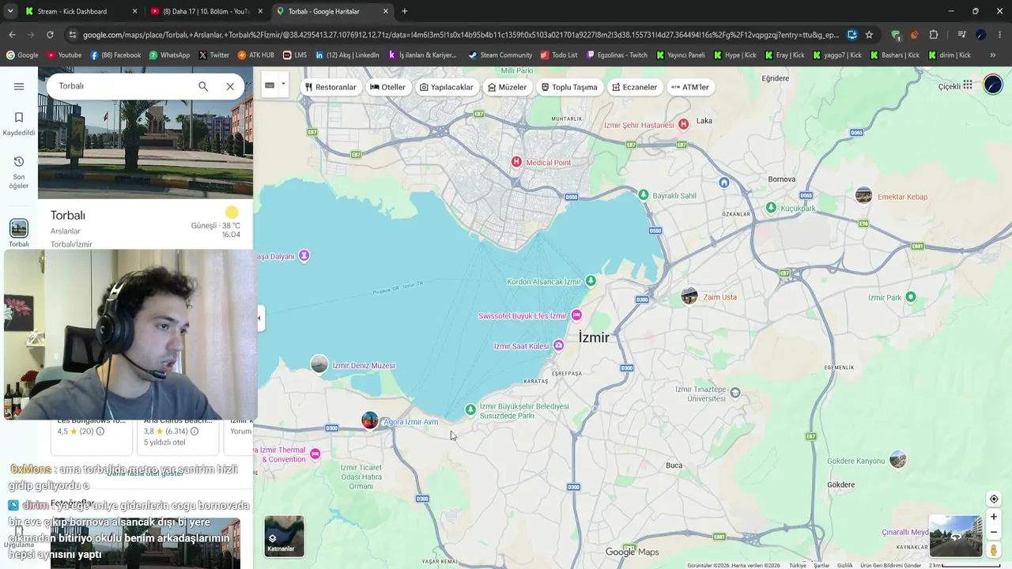
Task: Click the address bar URL
Action: pyautogui.click(x=460, y=35)
